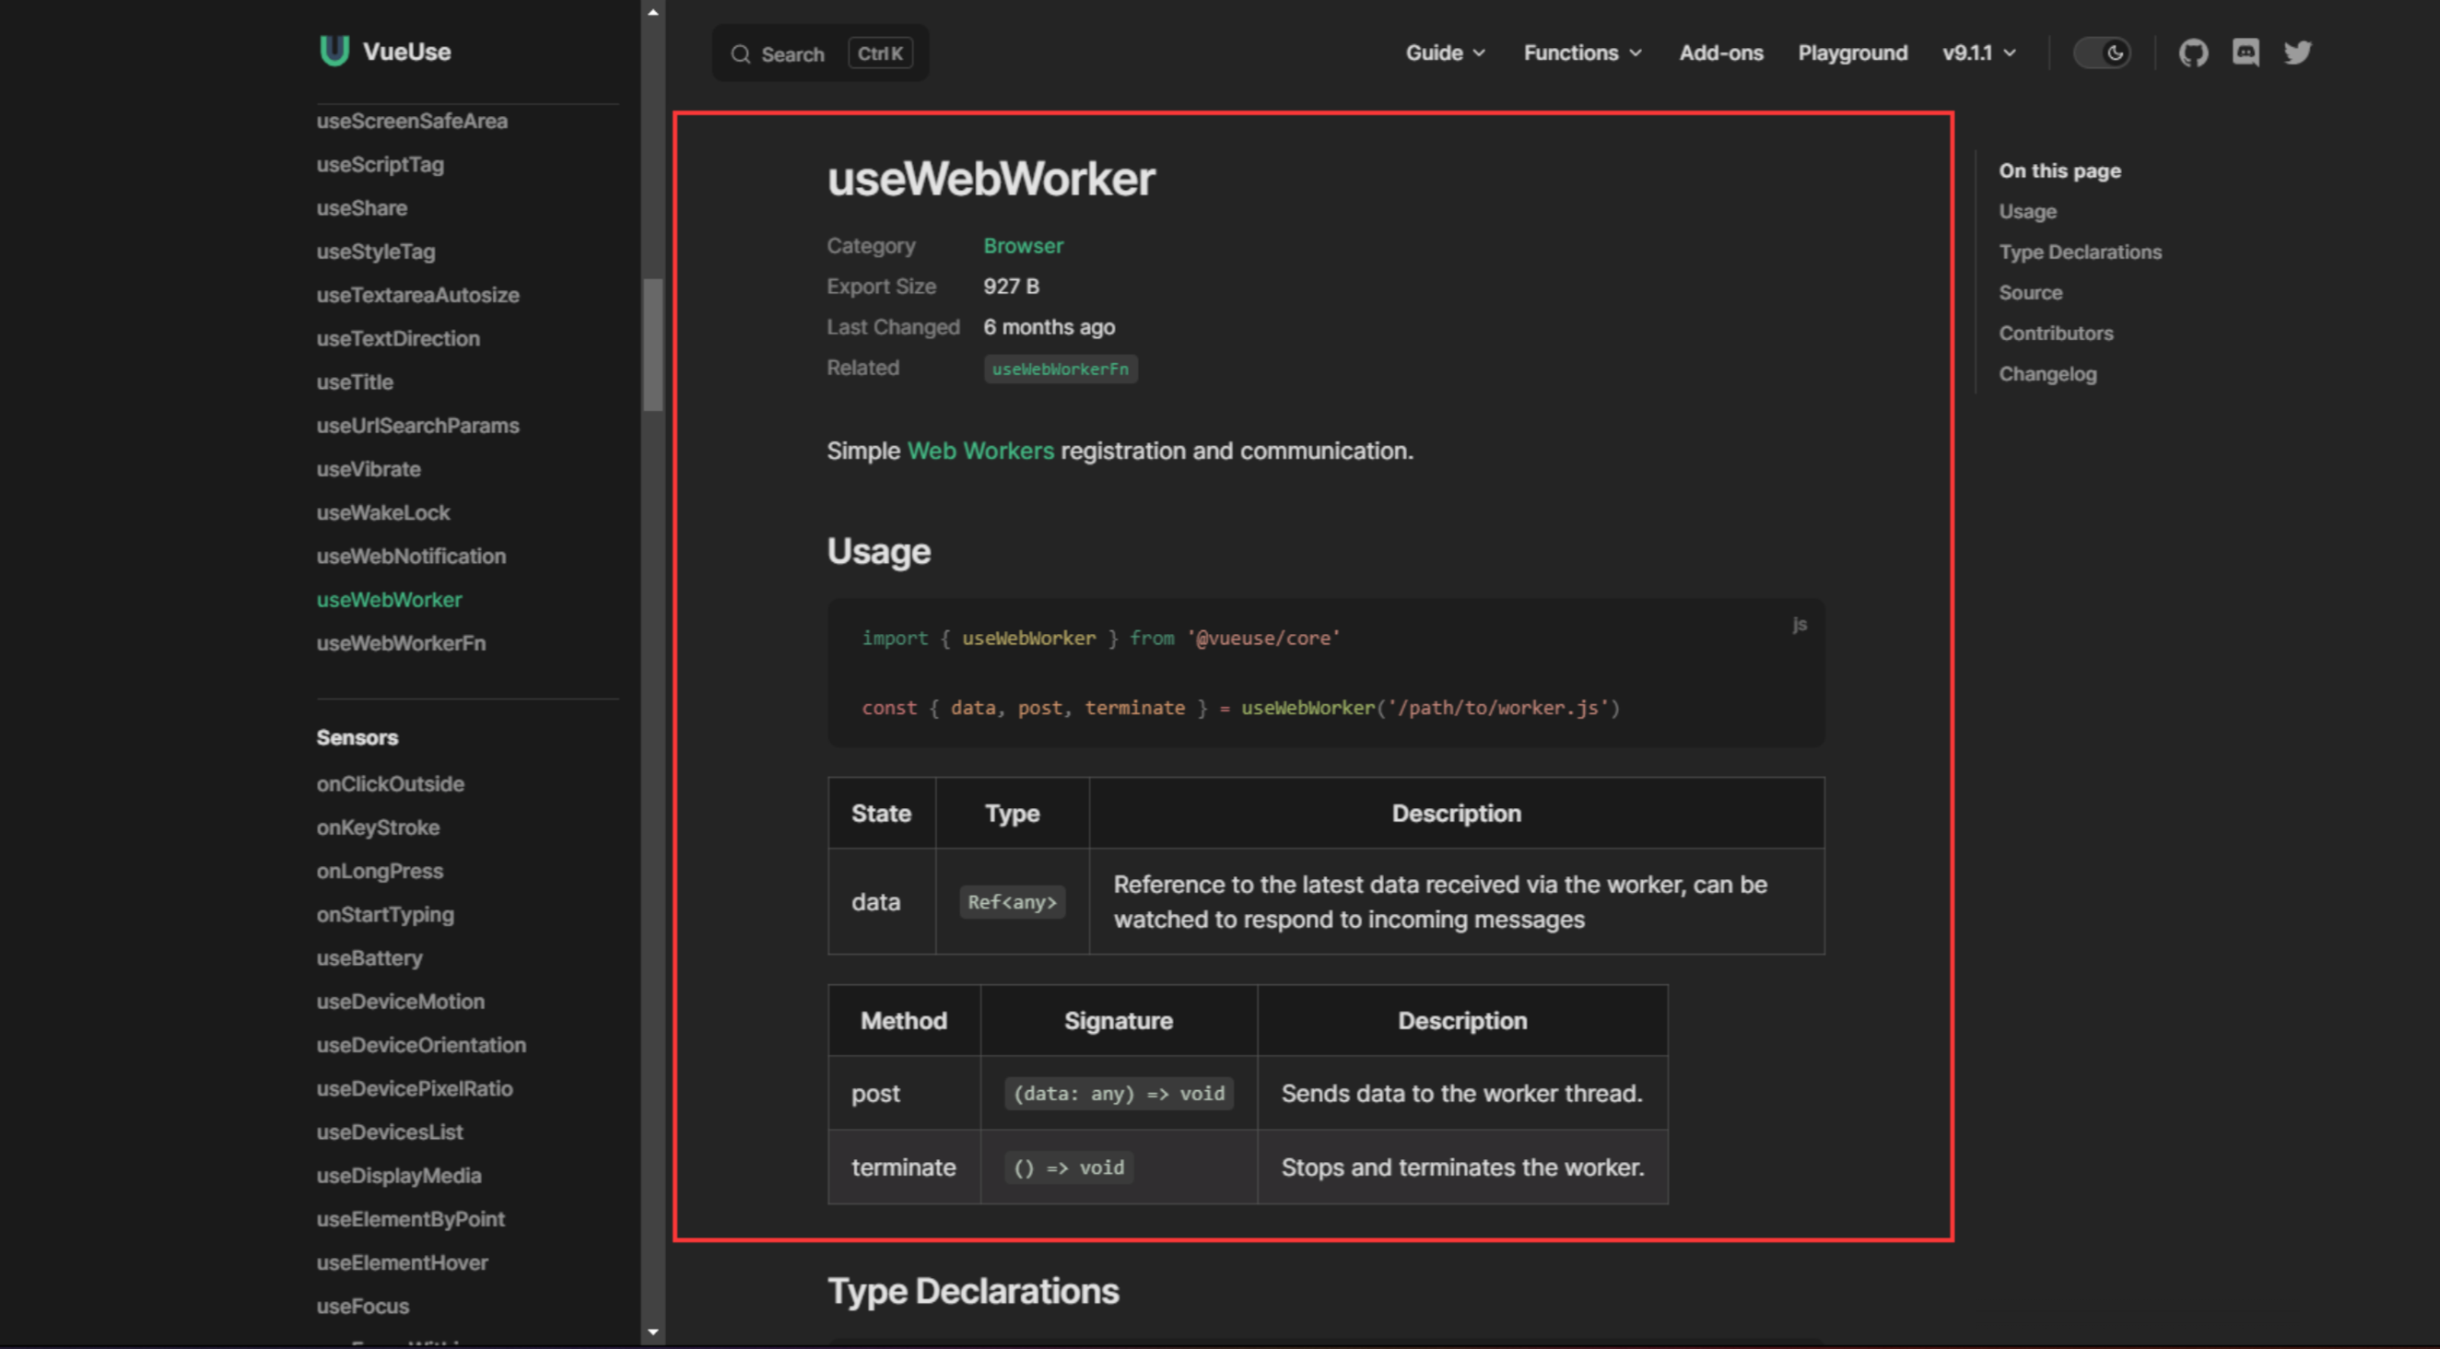The height and width of the screenshot is (1349, 2440).
Task: Click sidebar scrollbar down arrow
Action: [x=652, y=1333]
